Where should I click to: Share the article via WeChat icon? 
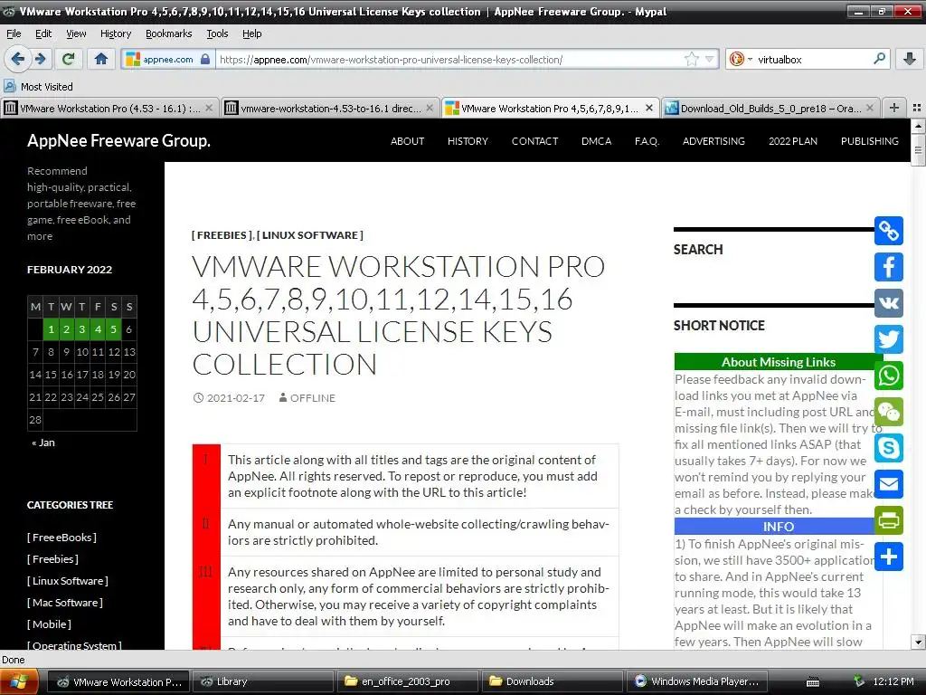tap(889, 412)
